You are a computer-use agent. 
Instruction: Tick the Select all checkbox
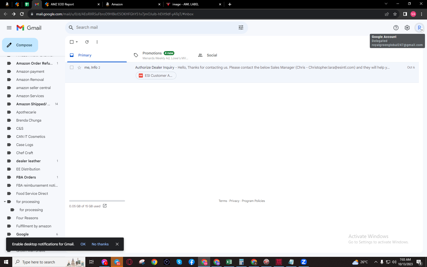pyautogui.click(x=72, y=42)
